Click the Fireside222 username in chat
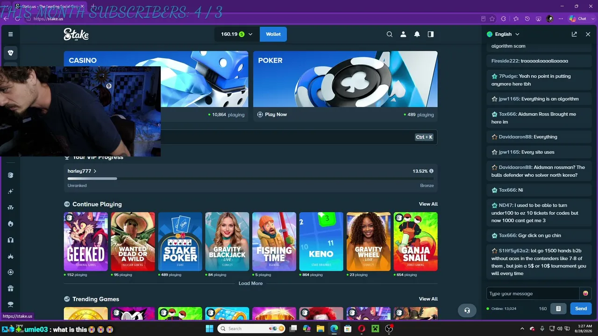Screen dimensions: 598x336 tap(505, 61)
